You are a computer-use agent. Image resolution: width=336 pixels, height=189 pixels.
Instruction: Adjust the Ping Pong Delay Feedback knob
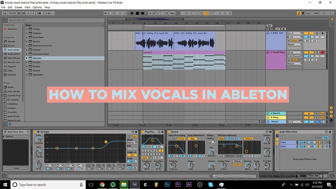(x=147, y=165)
